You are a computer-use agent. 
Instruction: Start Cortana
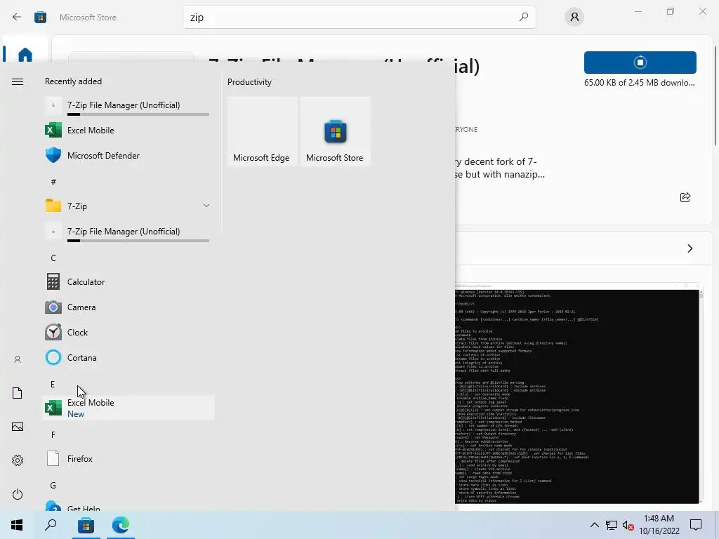tap(128, 357)
